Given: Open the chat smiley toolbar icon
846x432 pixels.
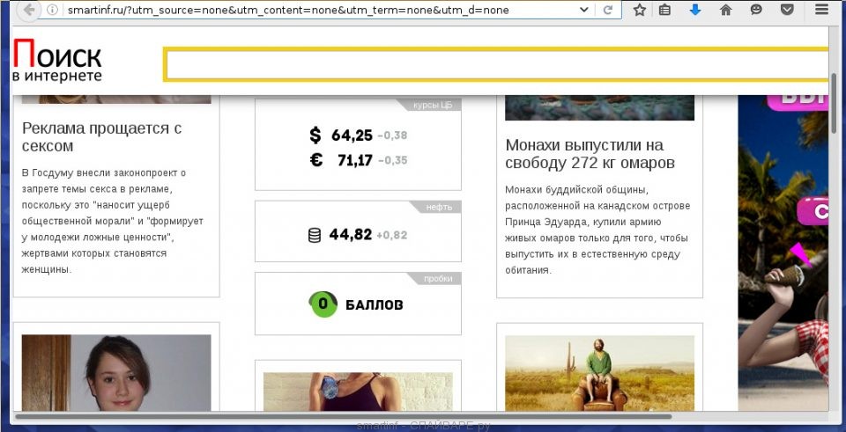Looking at the screenshot, I should click(x=756, y=10).
